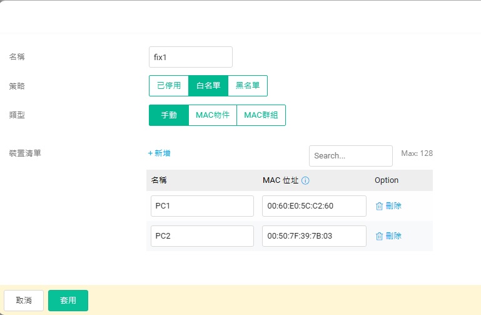The height and width of the screenshot is (315, 481).
Task: Choose the 手動 type
Action: pyautogui.click(x=169, y=115)
